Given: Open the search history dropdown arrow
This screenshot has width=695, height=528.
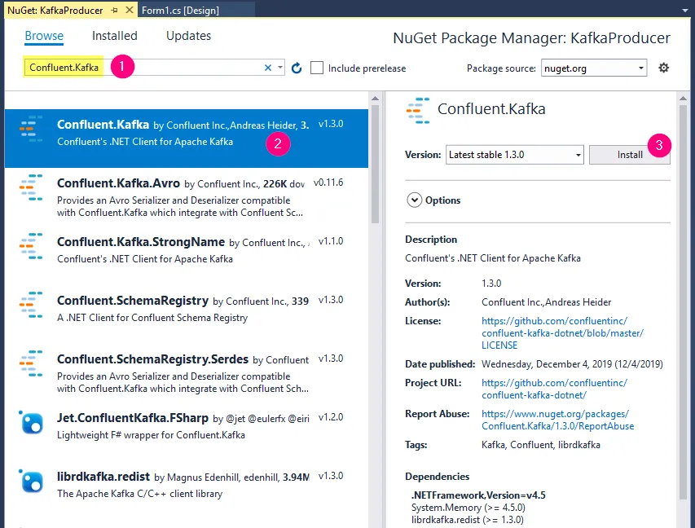Looking at the screenshot, I should click(280, 68).
